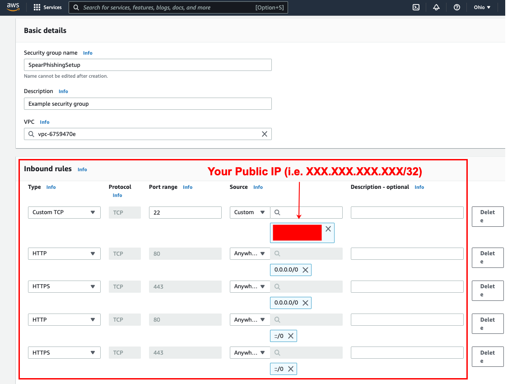Click the Port range field showing 22
This screenshot has height=384, width=512.
click(x=185, y=212)
